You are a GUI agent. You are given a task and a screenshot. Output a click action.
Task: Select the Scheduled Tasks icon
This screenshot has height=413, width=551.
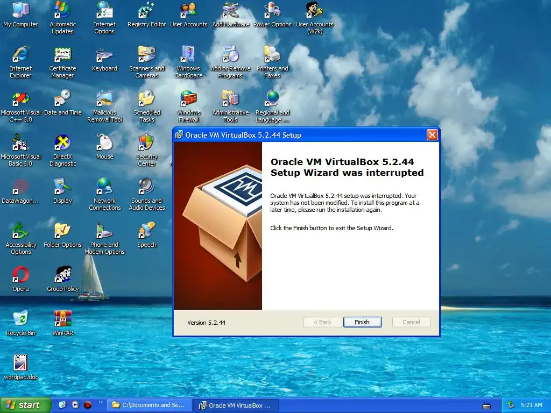tap(146, 106)
